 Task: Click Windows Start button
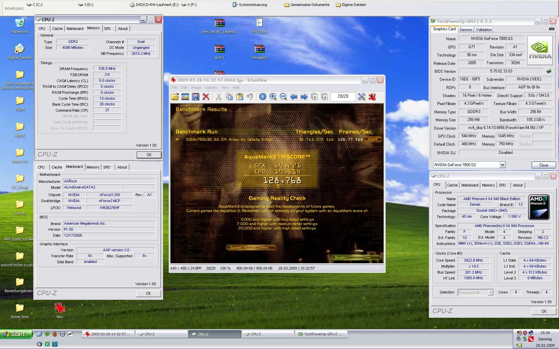pyautogui.click(x=16, y=334)
